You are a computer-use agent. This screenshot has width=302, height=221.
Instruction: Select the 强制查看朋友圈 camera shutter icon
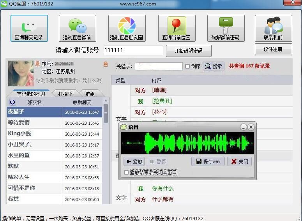(x=127, y=26)
